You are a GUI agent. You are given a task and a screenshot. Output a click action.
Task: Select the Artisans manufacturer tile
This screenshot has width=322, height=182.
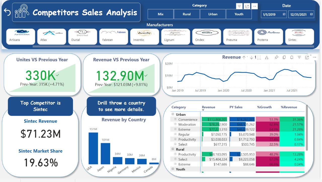[21, 36]
